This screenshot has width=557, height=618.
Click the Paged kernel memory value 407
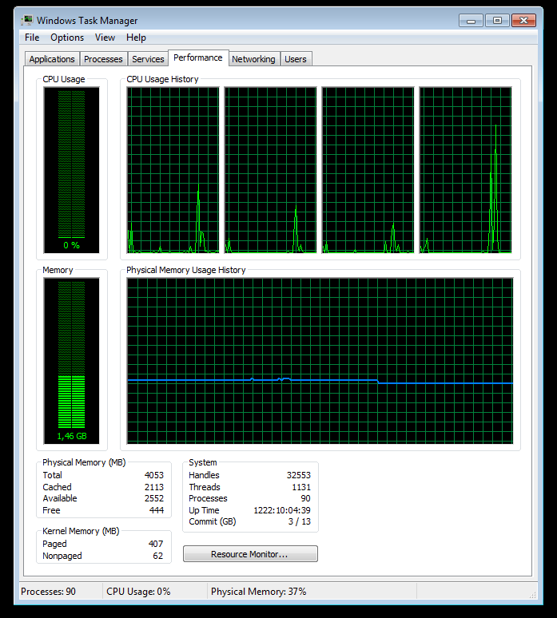156,544
